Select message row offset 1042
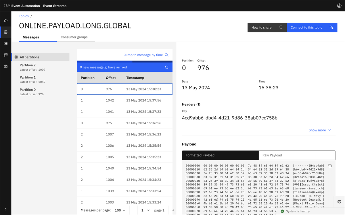The image size is (345, 215). (125, 100)
